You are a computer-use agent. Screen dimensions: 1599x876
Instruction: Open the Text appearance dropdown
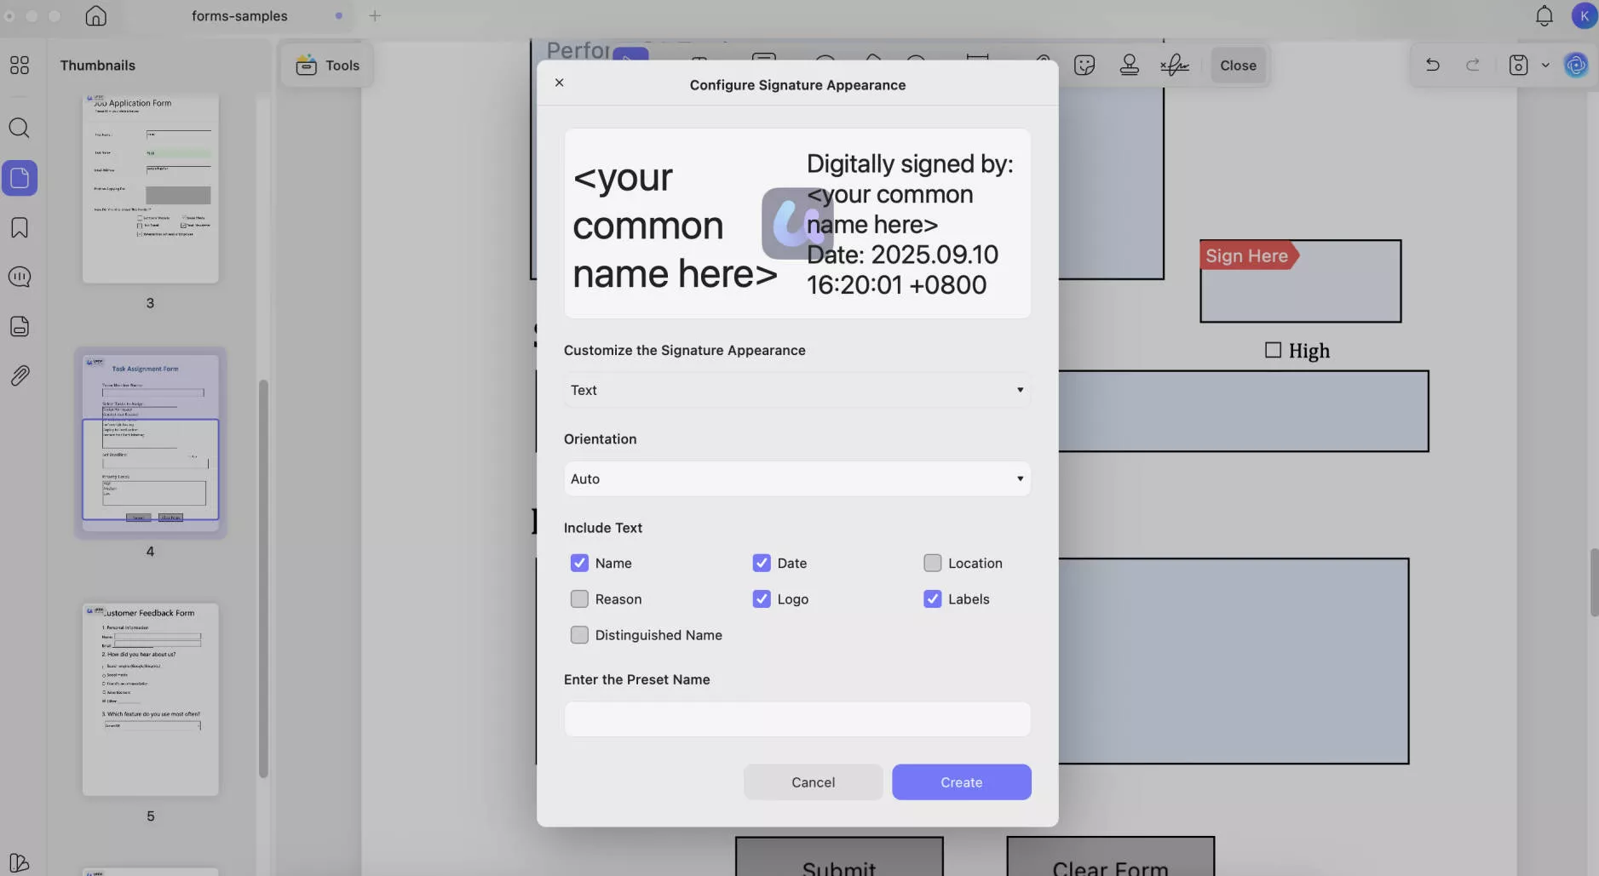[797, 389]
